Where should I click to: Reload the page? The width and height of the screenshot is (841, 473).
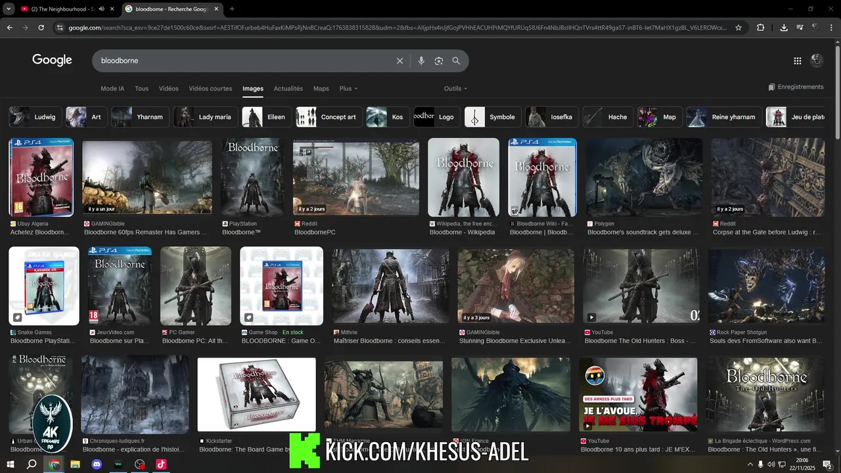click(41, 28)
